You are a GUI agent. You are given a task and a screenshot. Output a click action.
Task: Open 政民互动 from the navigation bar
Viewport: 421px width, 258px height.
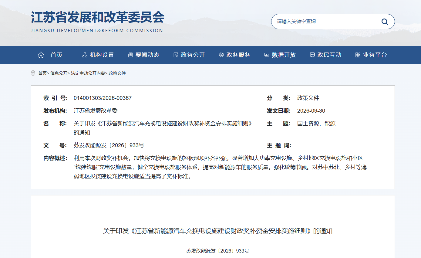[329, 55]
